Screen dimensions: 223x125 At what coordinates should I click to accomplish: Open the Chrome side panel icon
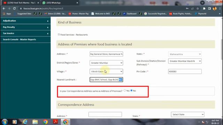(x=209, y=8)
